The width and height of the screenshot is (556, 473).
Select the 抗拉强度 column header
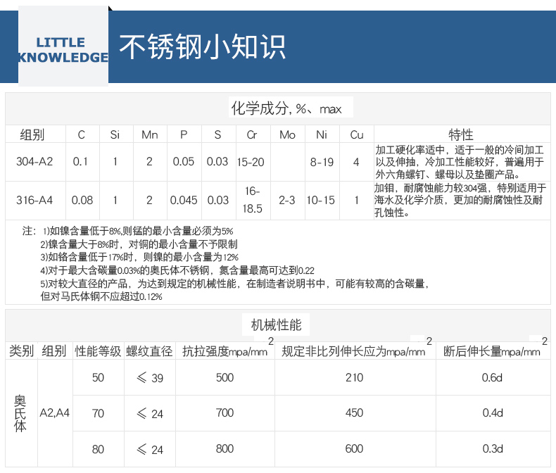225,351
